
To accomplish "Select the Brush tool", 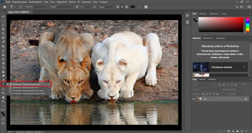I will [x=3, y=51].
